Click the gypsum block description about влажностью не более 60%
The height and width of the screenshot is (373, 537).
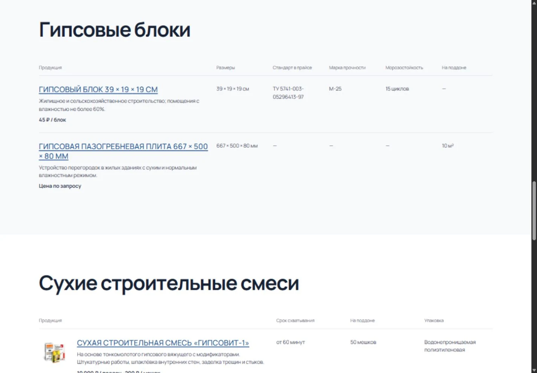click(119, 105)
